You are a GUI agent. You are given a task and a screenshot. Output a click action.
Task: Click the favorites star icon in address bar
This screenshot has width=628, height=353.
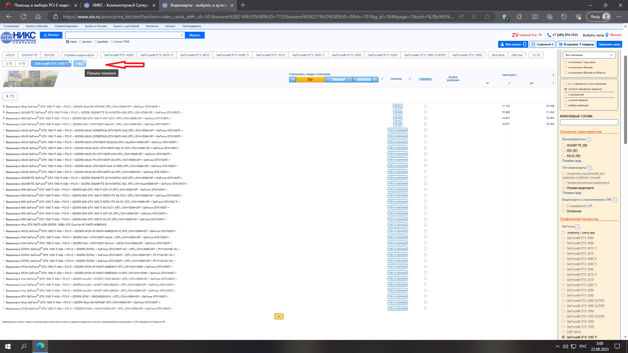[x=487, y=17]
